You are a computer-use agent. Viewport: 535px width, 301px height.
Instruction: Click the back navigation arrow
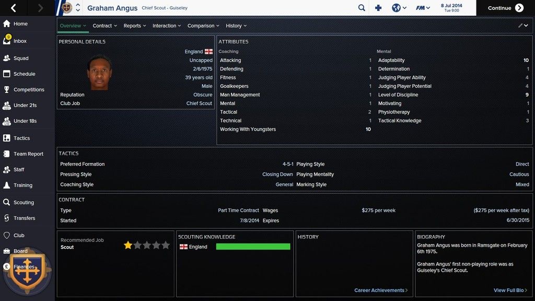(x=14, y=8)
